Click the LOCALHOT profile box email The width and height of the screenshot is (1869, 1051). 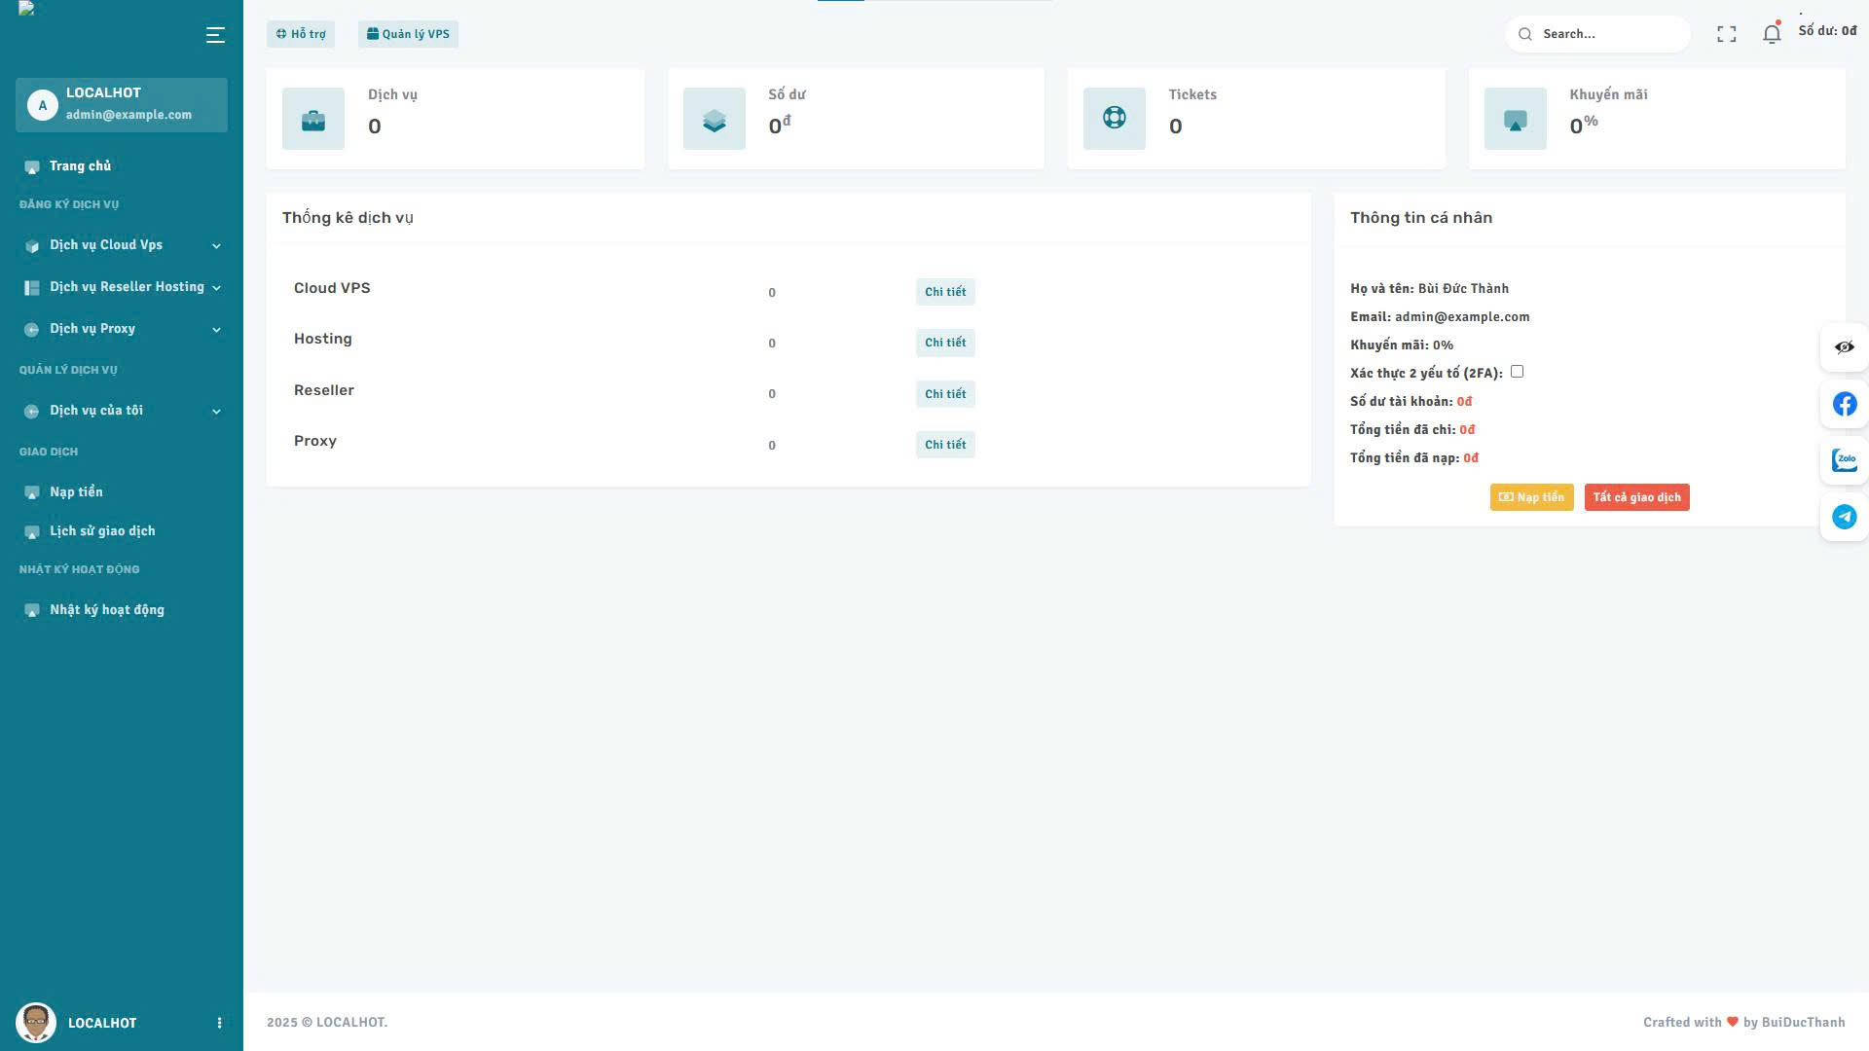point(128,115)
